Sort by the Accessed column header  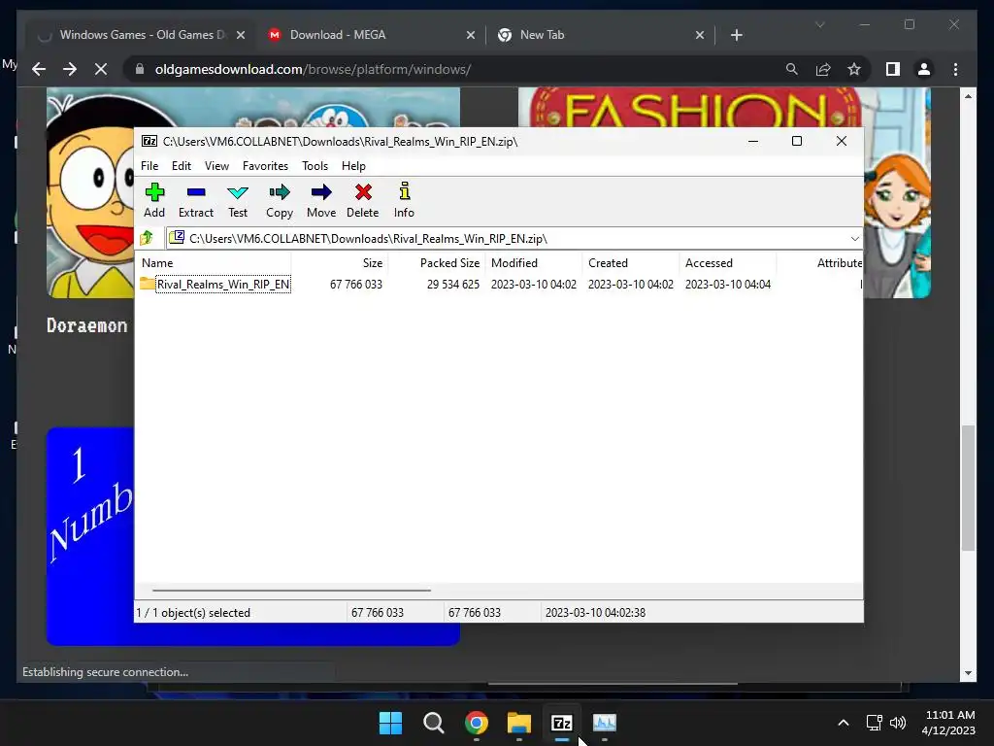point(728,262)
